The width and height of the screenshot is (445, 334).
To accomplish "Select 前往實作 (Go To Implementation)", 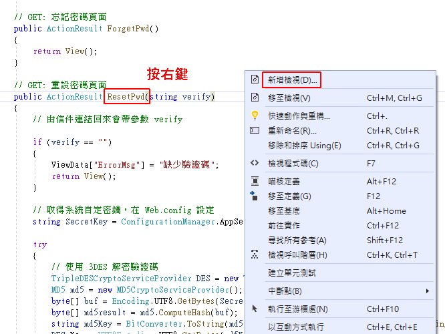I will (x=283, y=226).
